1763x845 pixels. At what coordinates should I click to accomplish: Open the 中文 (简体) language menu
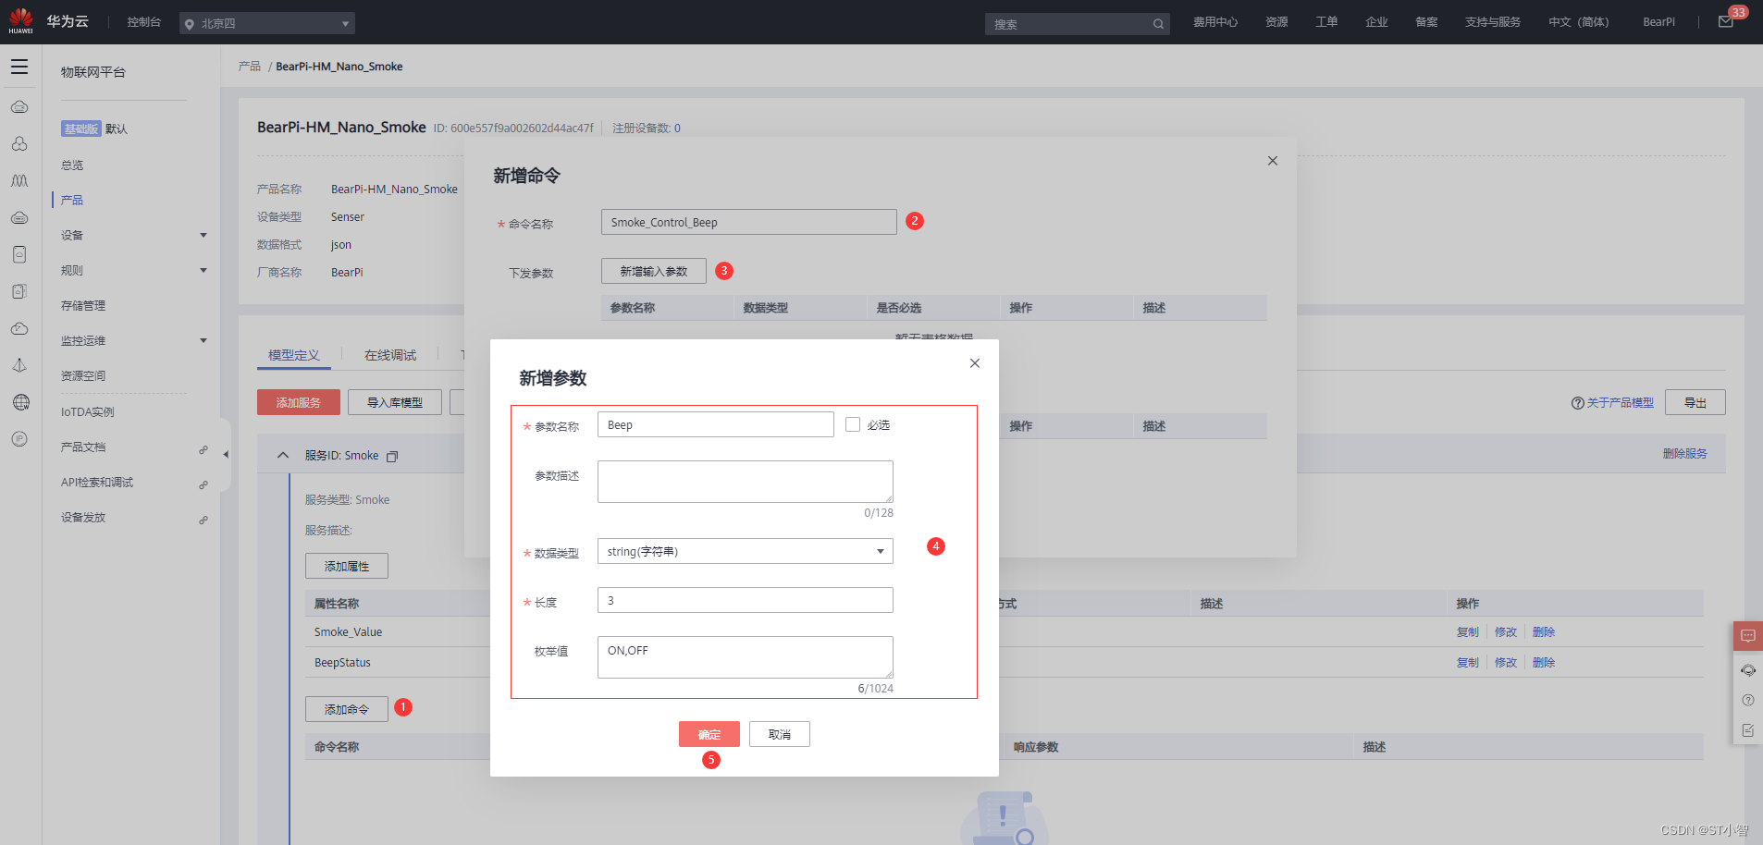(1579, 22)
